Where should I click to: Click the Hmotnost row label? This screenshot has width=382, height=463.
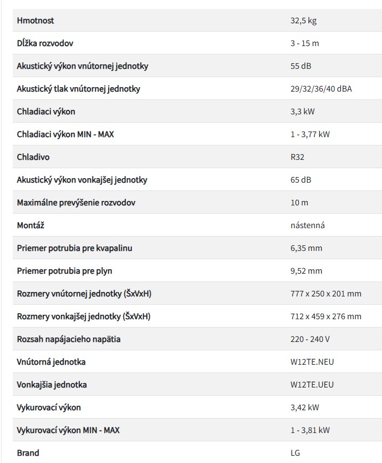pos(35,21)
